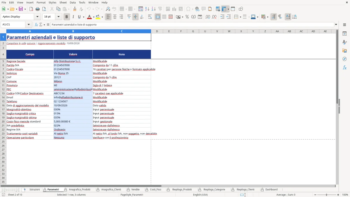Toggle Italic formatting
This screenshot has height=197, width=350.
coord(73,17)
